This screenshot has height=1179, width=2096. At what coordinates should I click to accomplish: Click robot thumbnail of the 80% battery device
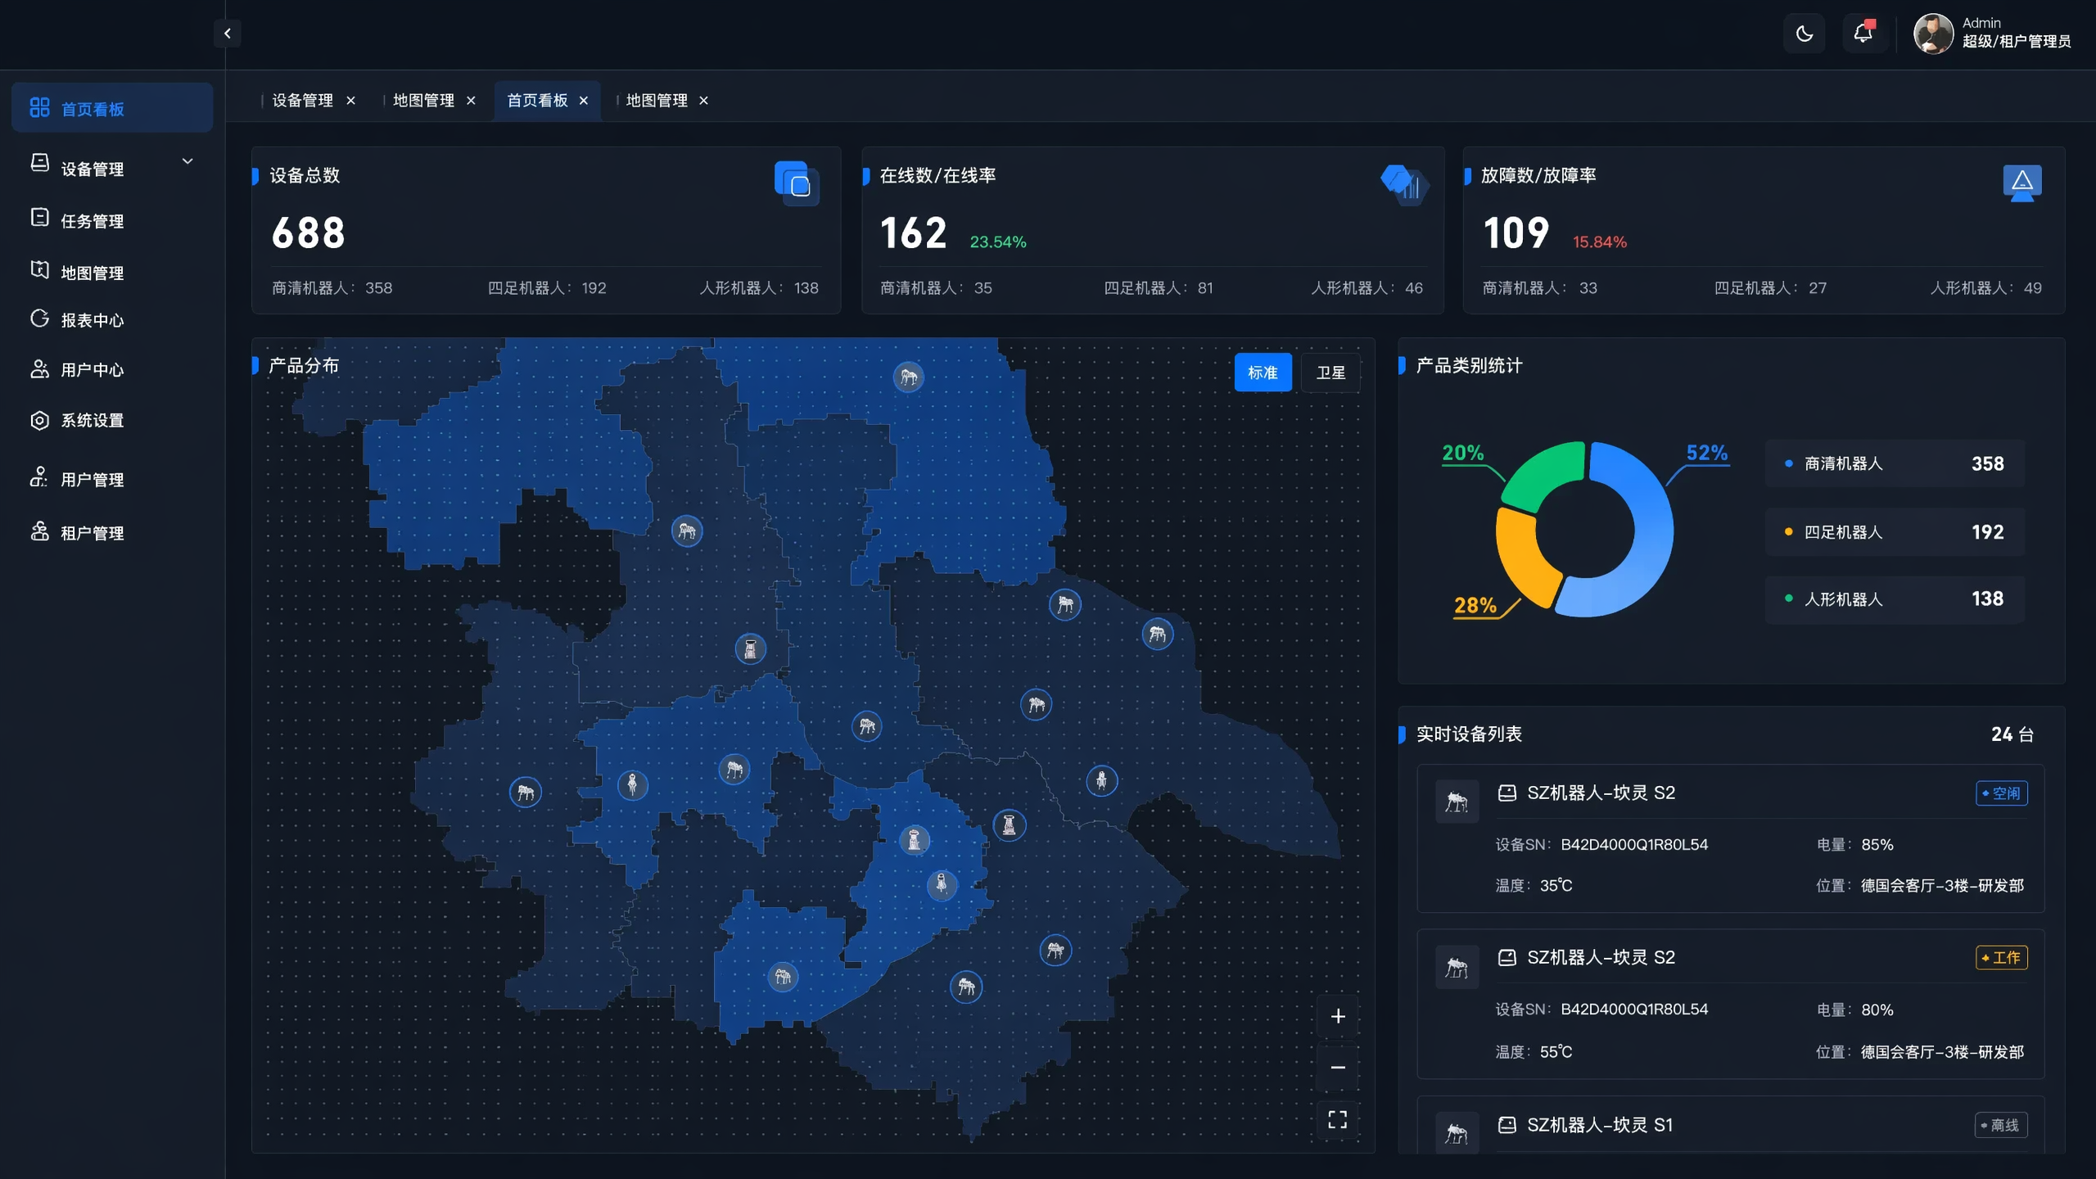click(1457, 967)
